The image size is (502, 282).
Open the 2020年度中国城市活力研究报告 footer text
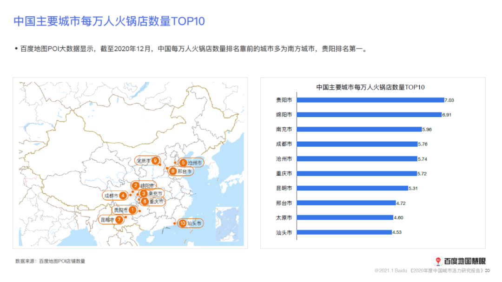click(448, 270)
